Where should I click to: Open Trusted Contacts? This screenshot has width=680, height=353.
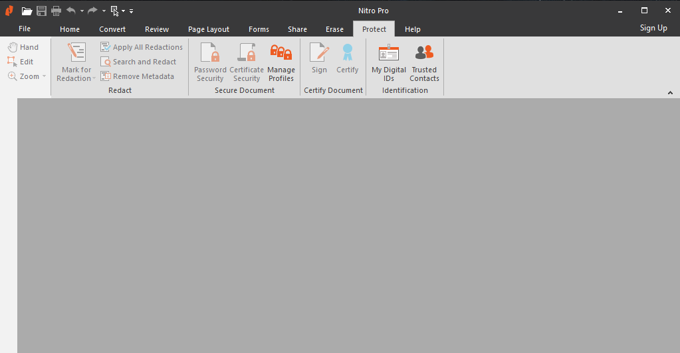point(424,62)
